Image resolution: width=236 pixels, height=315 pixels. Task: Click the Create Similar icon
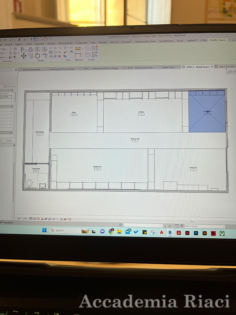click(95, 54)
